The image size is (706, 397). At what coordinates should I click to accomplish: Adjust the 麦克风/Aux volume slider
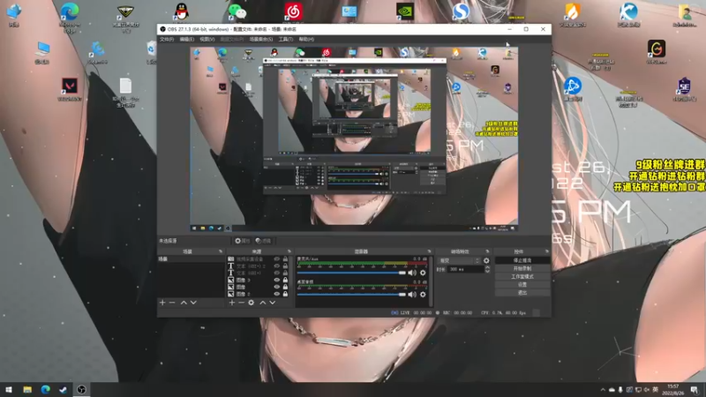tap(351, 273)
